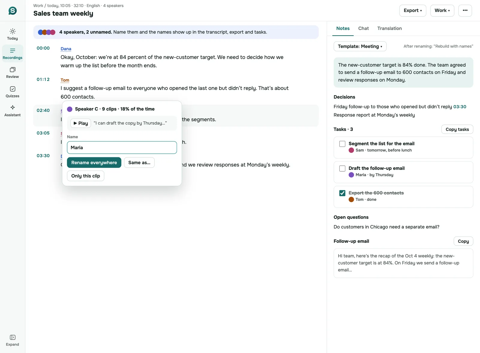Click the Name input field containing Maria
Viewport: 480px width, 353px height.
122,147
